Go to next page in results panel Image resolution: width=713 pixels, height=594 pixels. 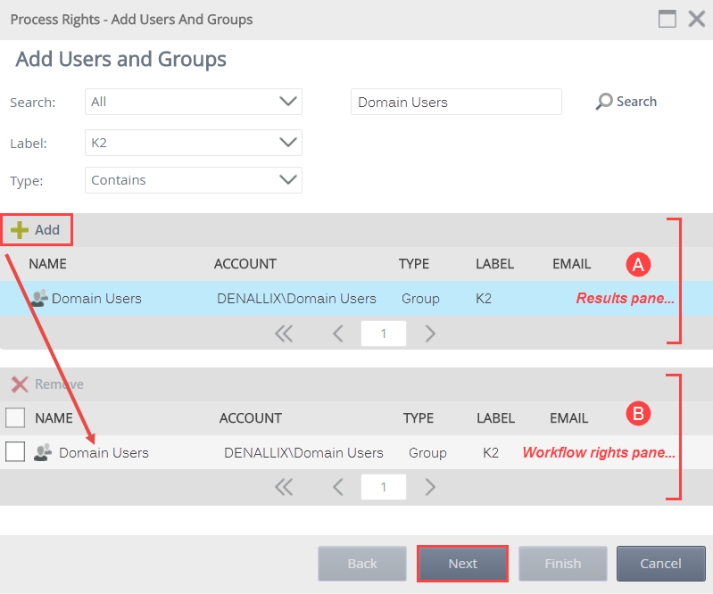coord(430,334)
